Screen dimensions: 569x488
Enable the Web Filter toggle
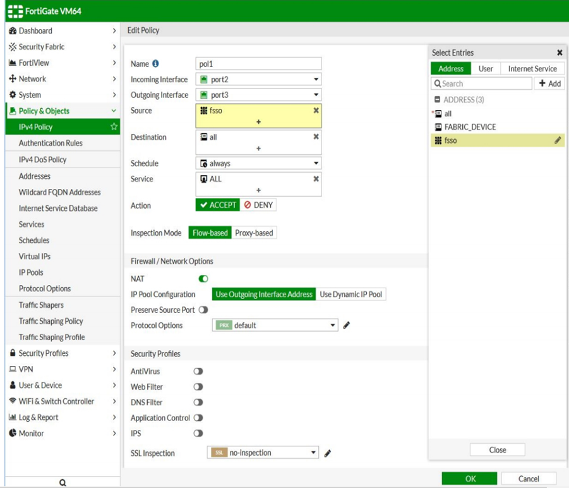198,387
